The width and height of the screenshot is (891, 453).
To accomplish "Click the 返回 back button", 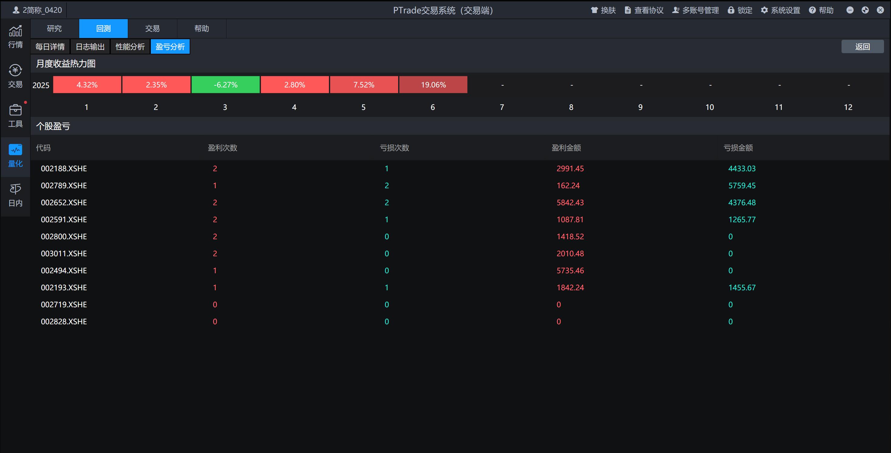I will tap(862, 47).
